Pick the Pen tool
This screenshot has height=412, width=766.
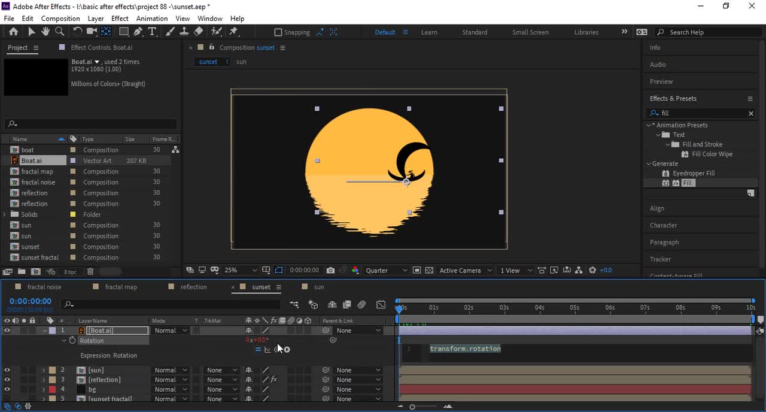138,32
